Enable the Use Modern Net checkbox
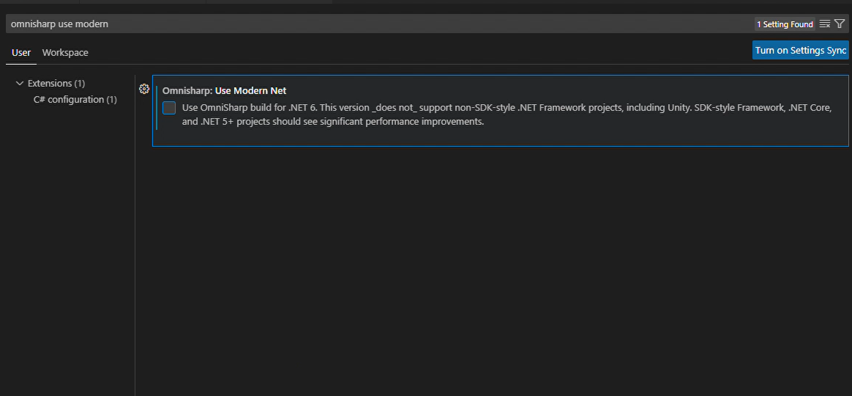Screen dimensions: 852x396 coord(169,108)
